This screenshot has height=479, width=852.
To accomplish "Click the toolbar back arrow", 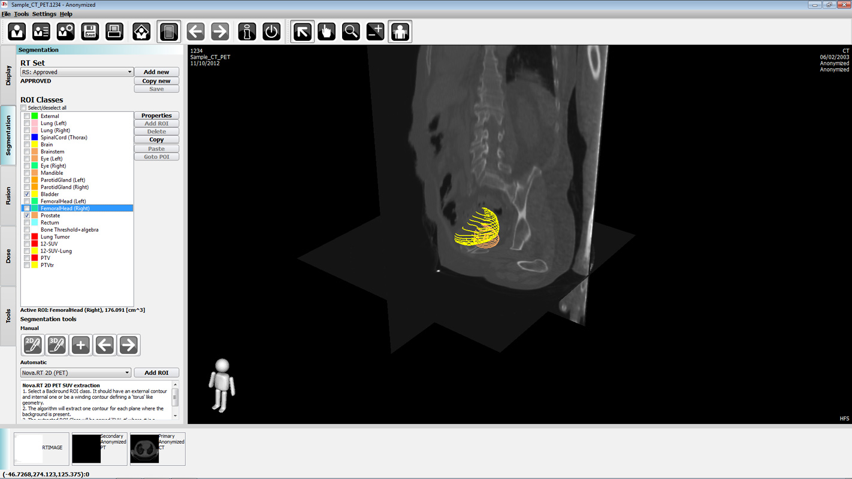I will tap(195, 31).
